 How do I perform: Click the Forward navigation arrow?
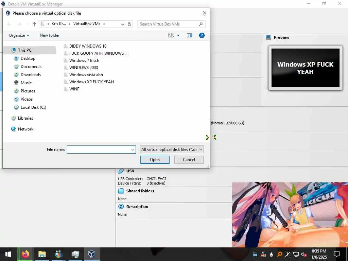(19, 24)
